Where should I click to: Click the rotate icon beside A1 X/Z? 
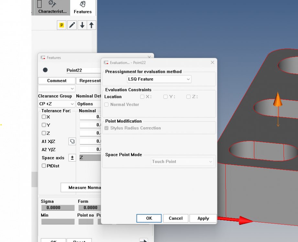click(x=72, y=141)
